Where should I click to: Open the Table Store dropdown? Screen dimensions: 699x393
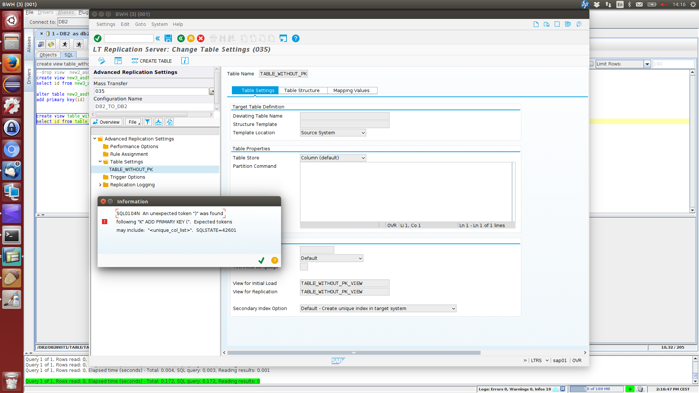pyautogui.click(x=363, y=158)
